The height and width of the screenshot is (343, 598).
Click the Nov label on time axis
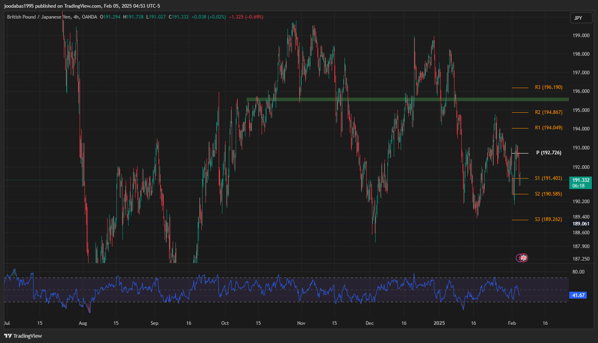[x=301, y=323]
